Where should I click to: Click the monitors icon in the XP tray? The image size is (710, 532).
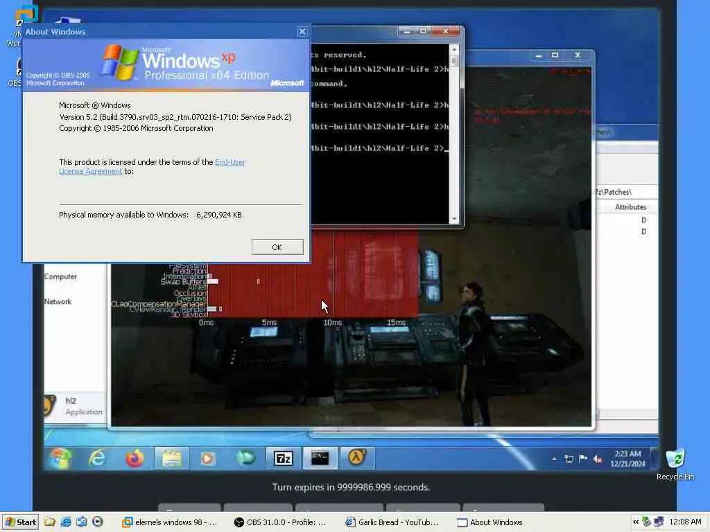[x=659, y=522]
